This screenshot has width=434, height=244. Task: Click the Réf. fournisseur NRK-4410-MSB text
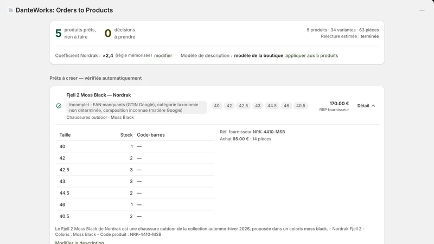click(x=252, y=132)
